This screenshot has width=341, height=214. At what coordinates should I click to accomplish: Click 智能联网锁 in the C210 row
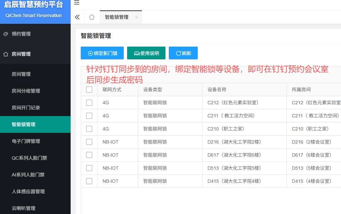click(x=155, y=129)
